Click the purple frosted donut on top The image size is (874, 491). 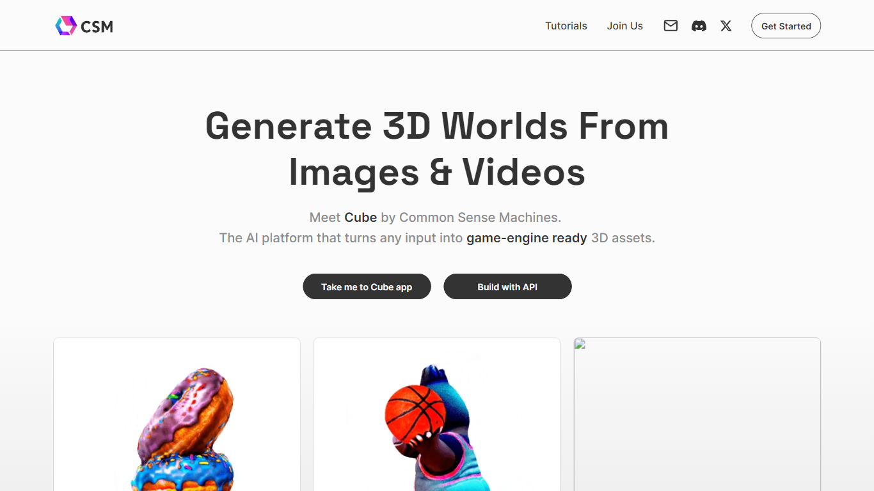[x=186, y=409]
